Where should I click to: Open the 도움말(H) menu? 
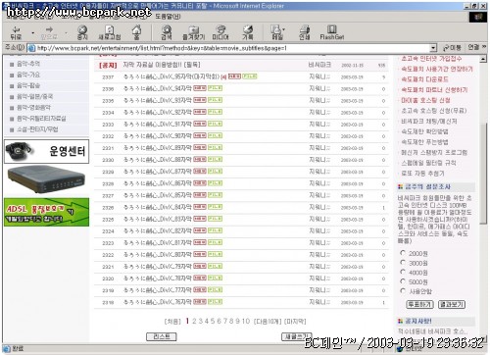[x=168, y=17]
